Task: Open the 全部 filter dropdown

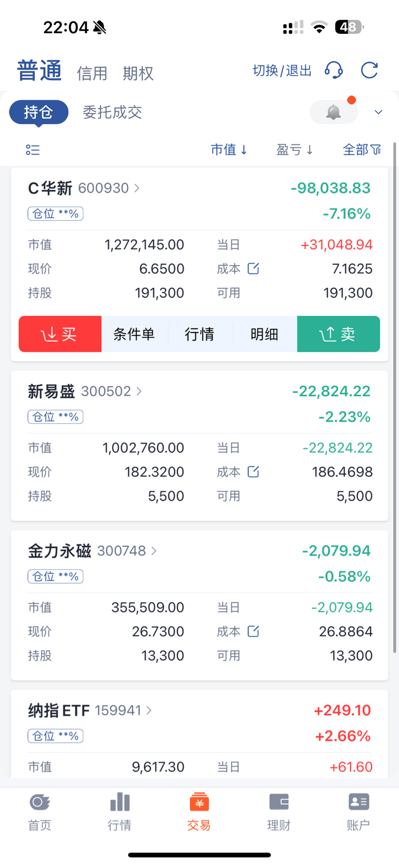Action: coord(362,150)
